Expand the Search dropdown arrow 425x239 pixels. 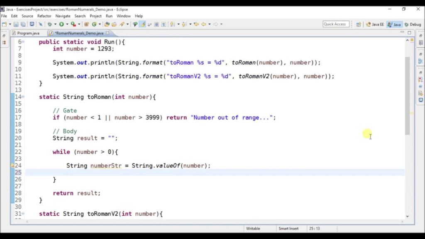128,24
